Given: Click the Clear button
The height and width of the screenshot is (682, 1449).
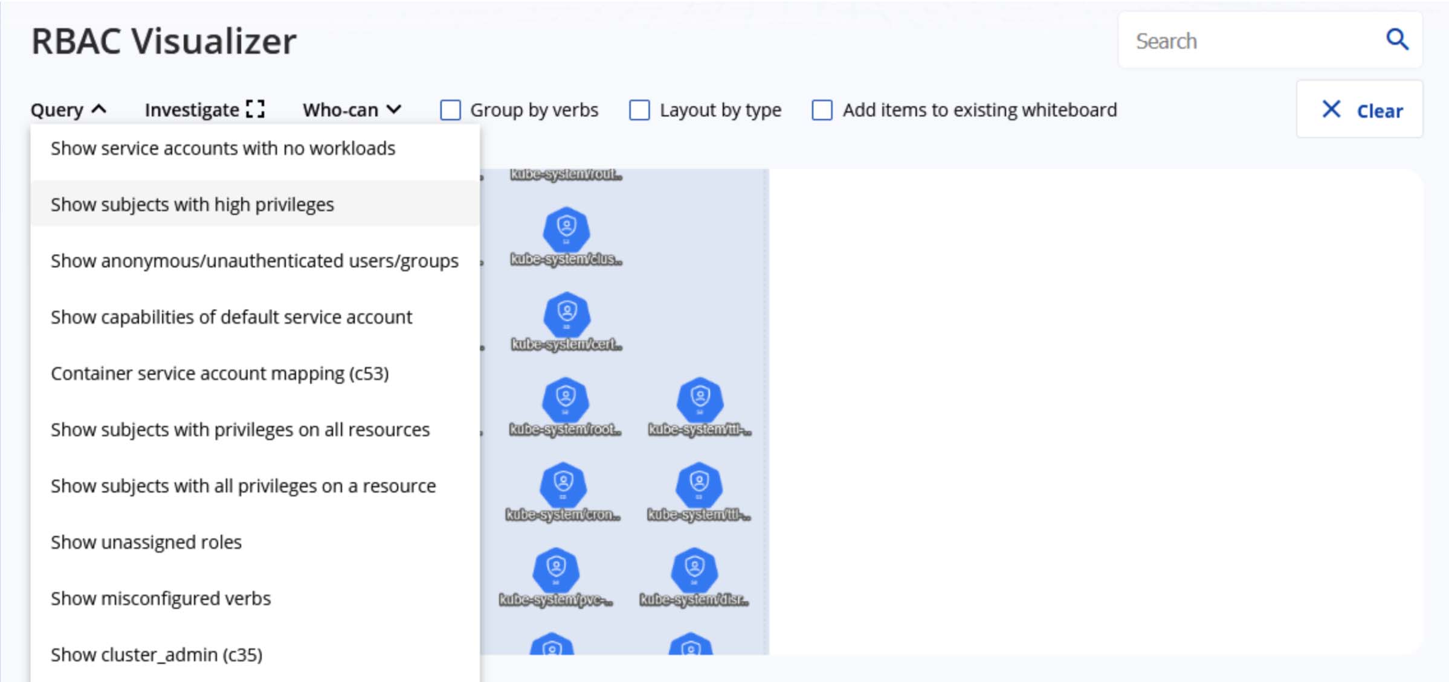Looking at the screenshot, I should [1360, 110].
